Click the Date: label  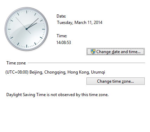(61, 16)
